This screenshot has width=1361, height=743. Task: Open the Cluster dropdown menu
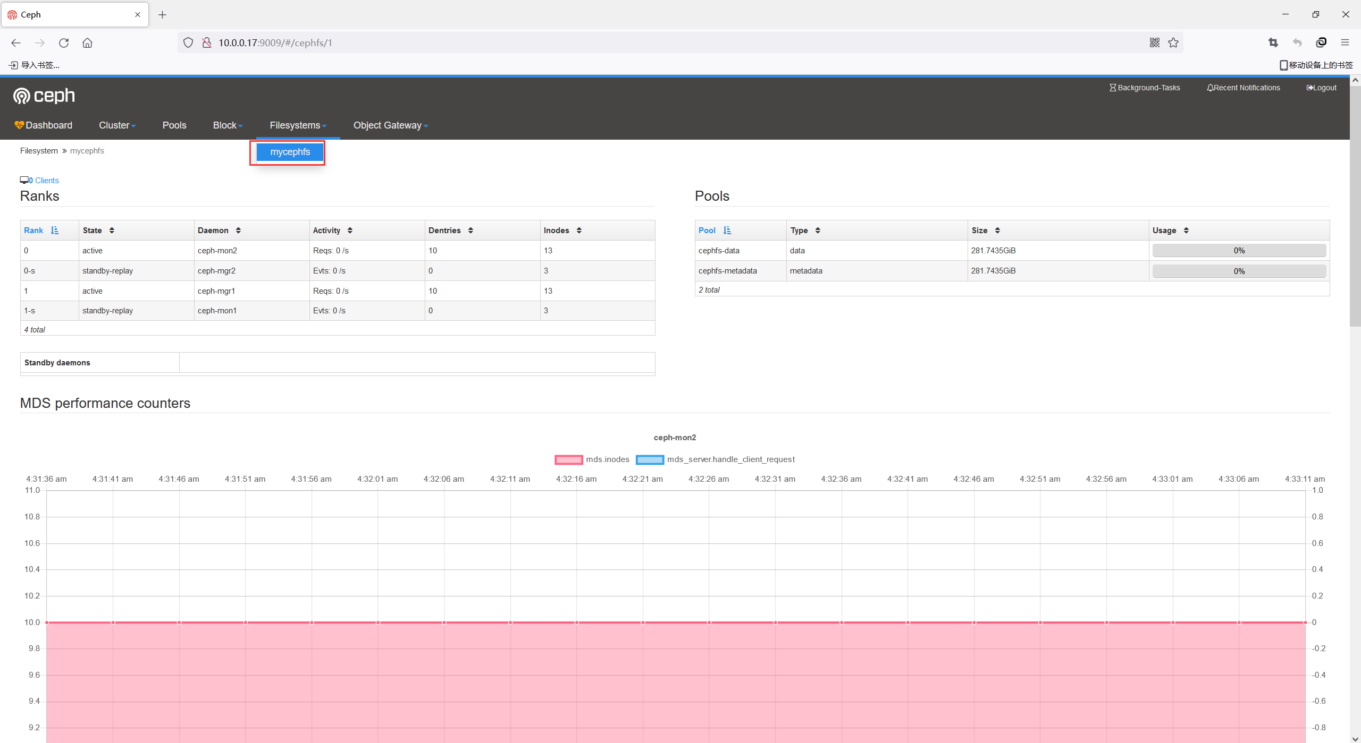[116, 125]
